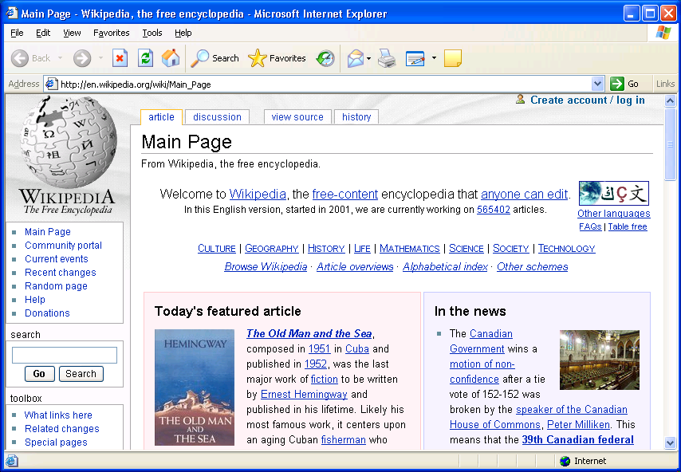
Task: Refresh the Wikipedia page
Action: (144, 58)
